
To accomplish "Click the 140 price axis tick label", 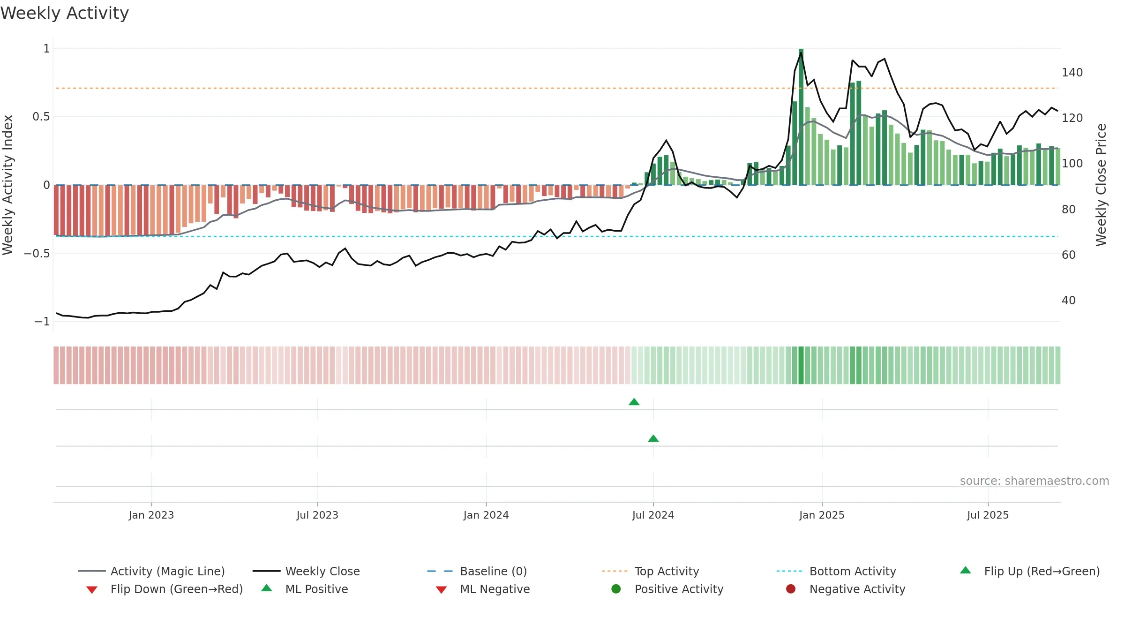I will (x=1072, y=73).
